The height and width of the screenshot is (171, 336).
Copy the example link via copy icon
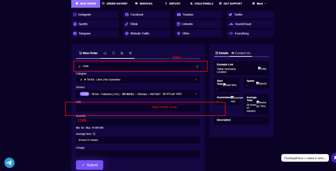[x=262, y=69]
